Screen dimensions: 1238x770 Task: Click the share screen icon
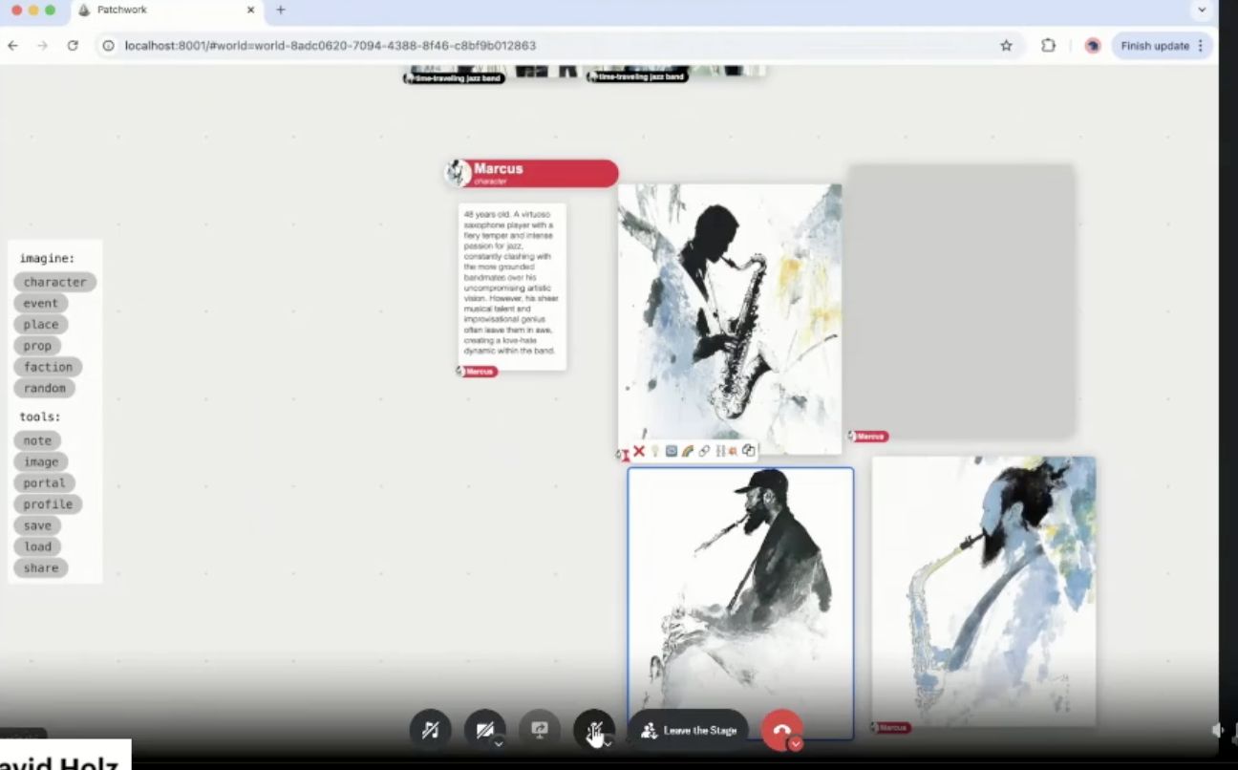point(539,730)
